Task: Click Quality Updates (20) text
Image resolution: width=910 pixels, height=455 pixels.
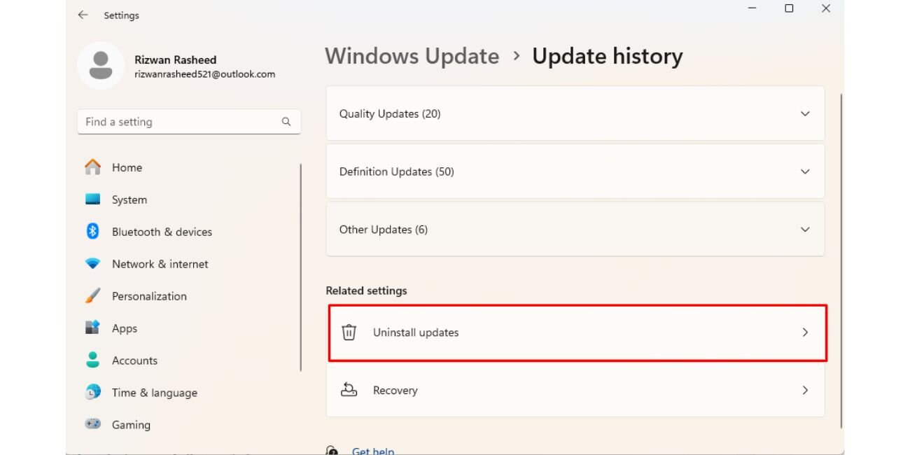Action: click(390, 113)
